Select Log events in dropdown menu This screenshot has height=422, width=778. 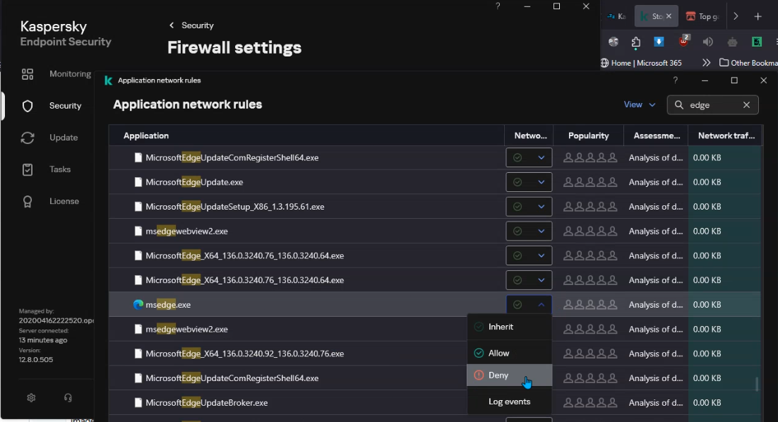(x=510, y=402)
